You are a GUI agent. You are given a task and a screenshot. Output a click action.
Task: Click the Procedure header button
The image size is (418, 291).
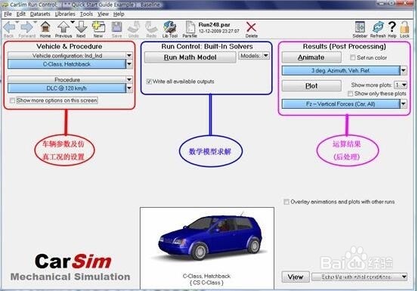pyautogui.click(x=67, y=79)
